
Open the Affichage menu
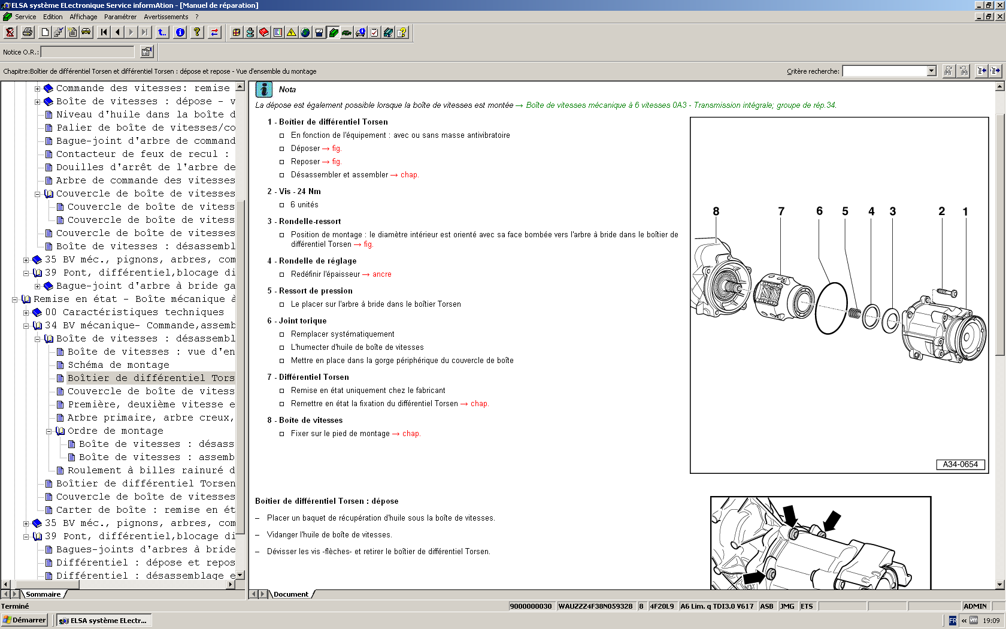[x=83, y=17]
